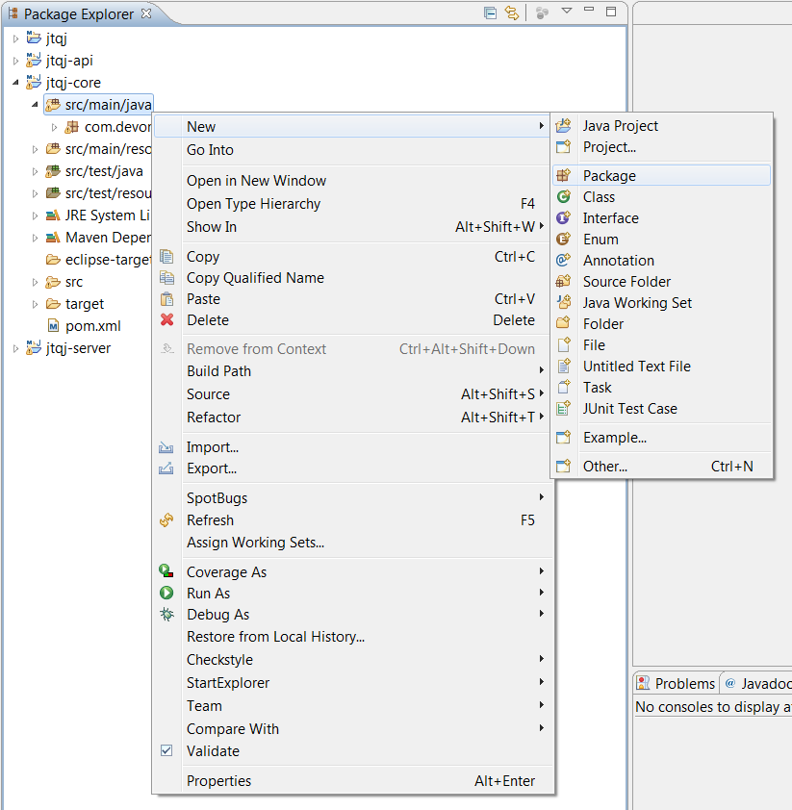Choose Run As green play icon
Image resolution: width=792 pixels, height=810 pixels.
(x=167, y=594)
